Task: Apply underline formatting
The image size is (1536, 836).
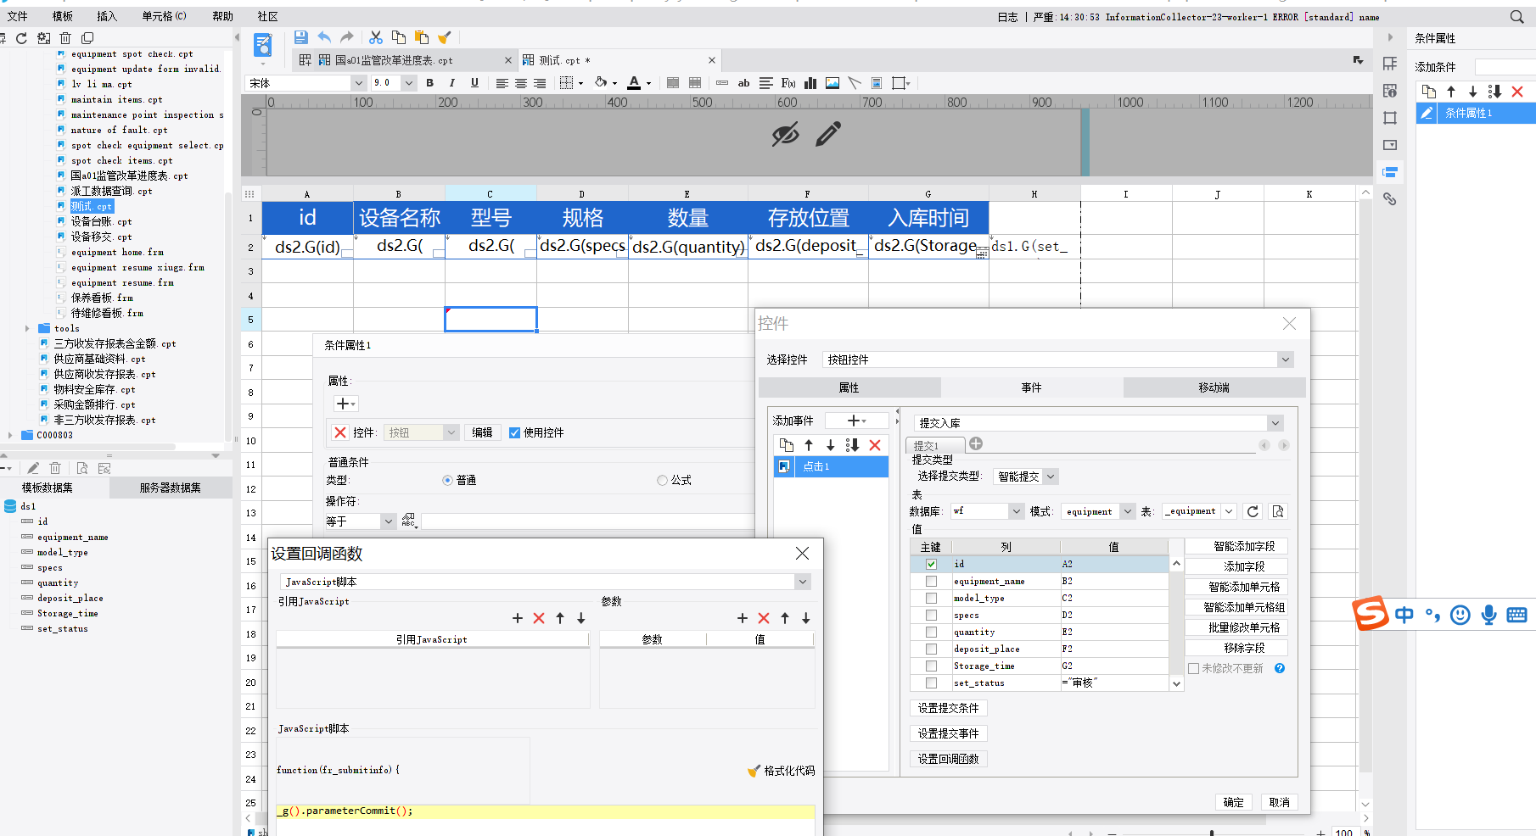Action: [474, 83]
